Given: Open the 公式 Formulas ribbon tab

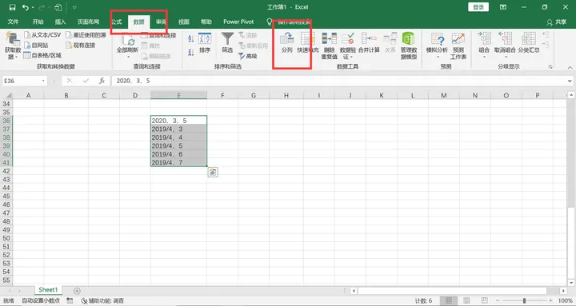Looking at the screenshot, I should pos(117,22).
